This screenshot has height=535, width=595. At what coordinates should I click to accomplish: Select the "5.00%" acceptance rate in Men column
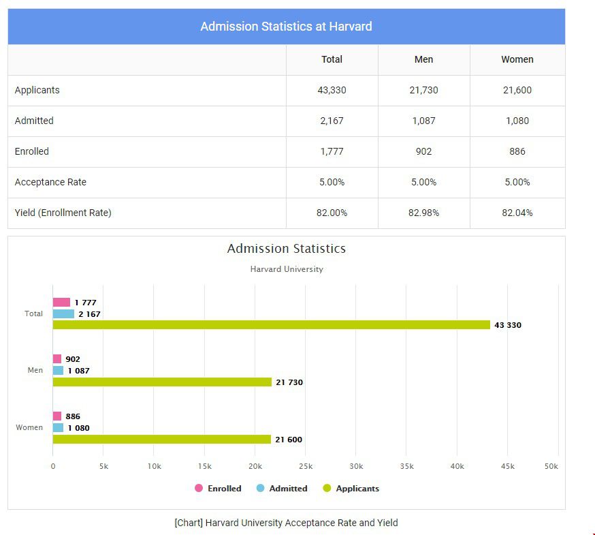pos(423,182)
